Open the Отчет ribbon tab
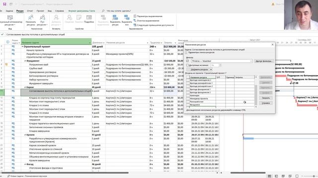 pyautogui.click(x=30, y=11)
